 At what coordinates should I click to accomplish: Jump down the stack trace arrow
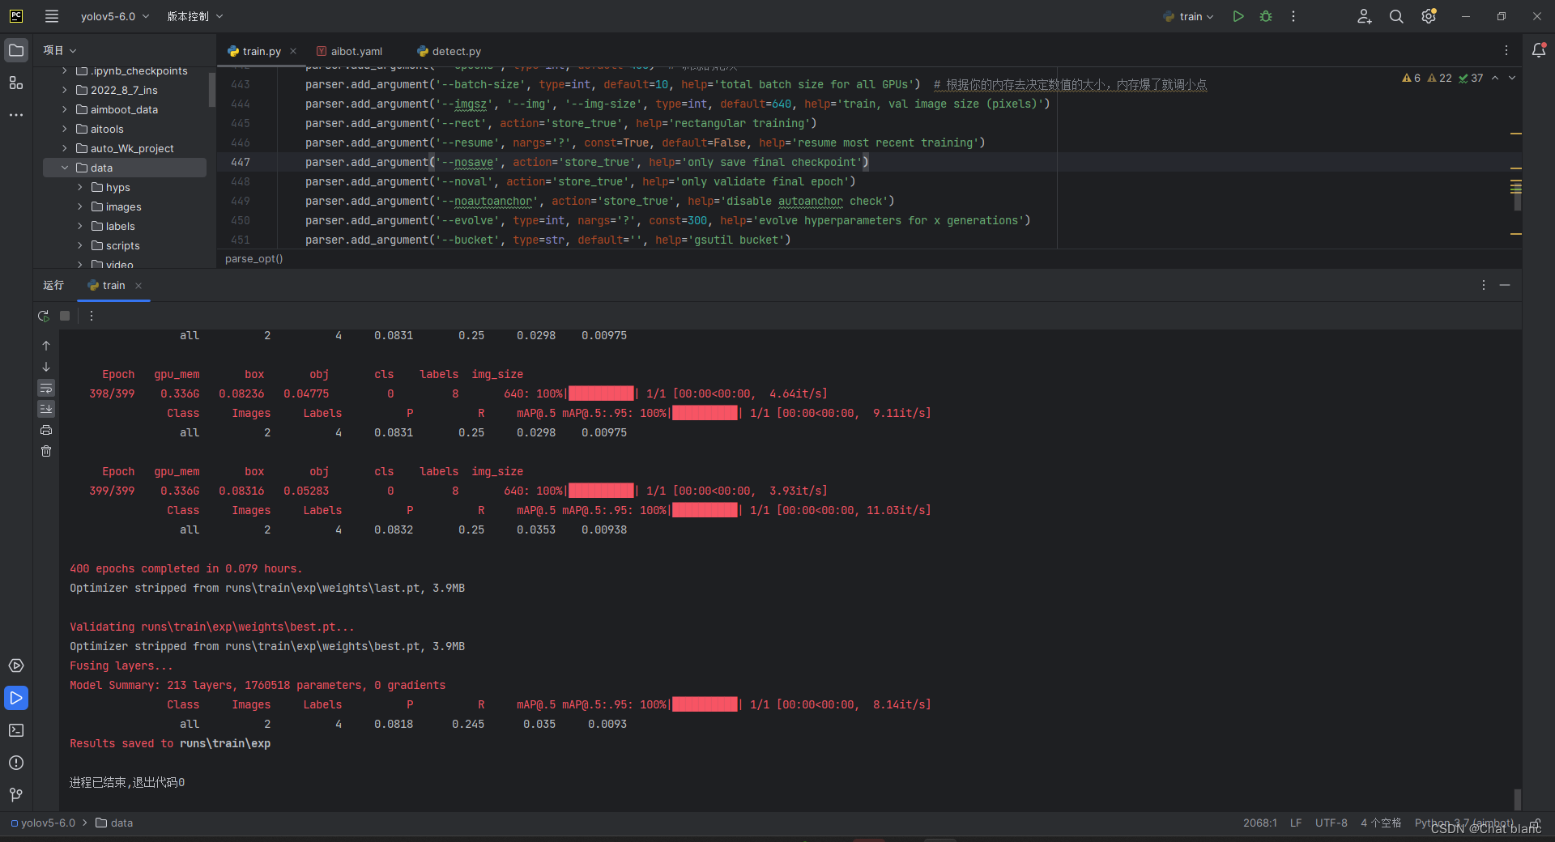point(46,367)
